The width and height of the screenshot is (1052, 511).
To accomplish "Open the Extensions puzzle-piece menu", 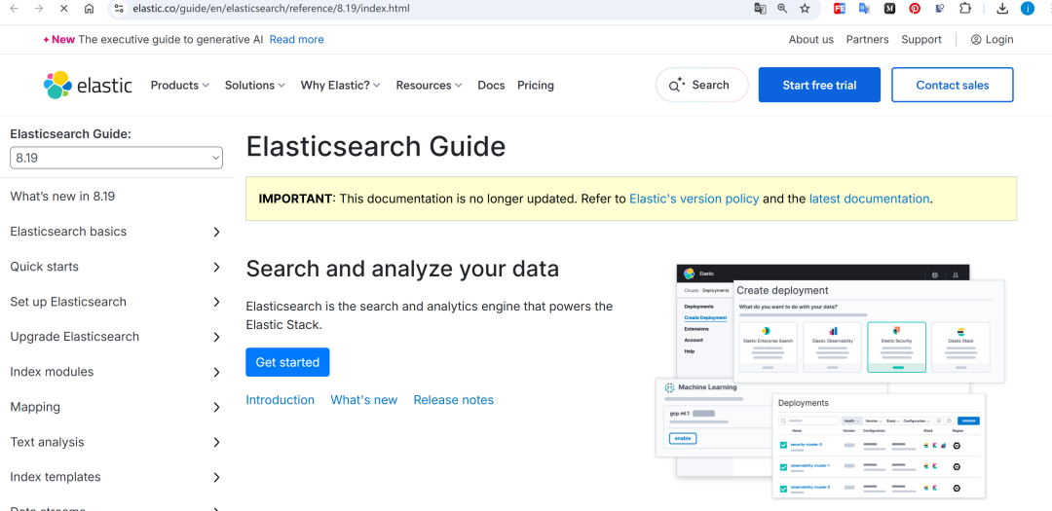I will (964, 9).
